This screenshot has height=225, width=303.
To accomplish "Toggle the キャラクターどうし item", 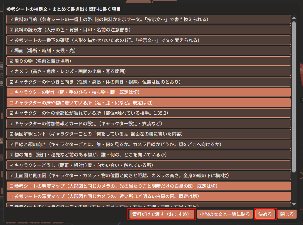I will (149, 165).
